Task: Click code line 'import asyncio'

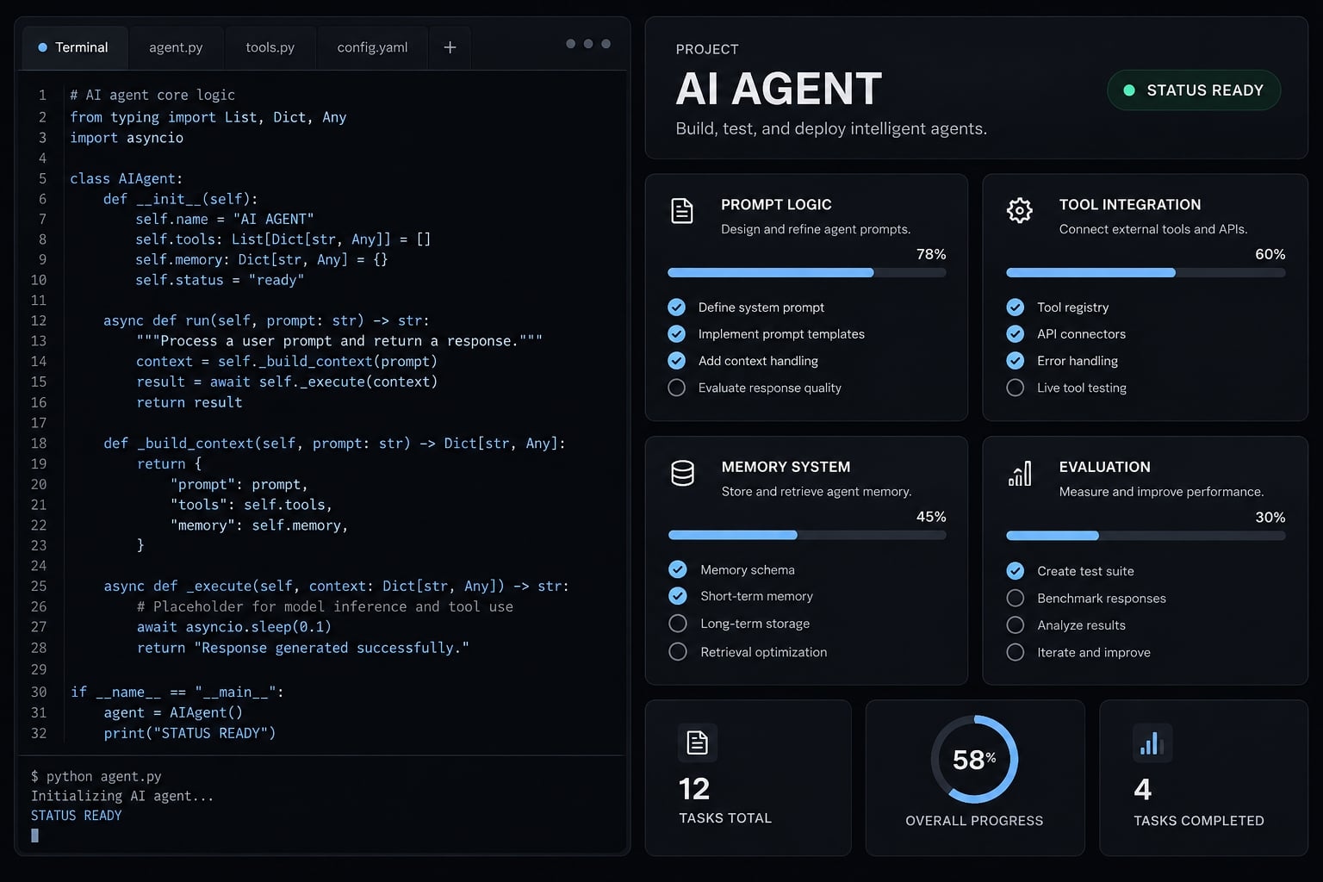Action: click(127, 138)
